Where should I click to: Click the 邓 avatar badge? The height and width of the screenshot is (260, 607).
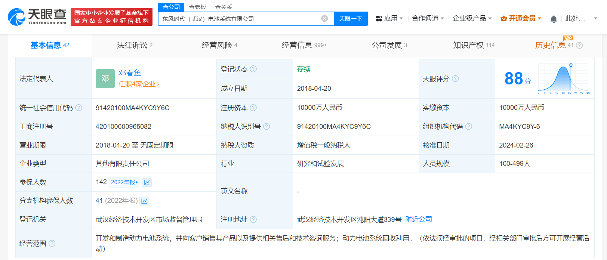105,78
